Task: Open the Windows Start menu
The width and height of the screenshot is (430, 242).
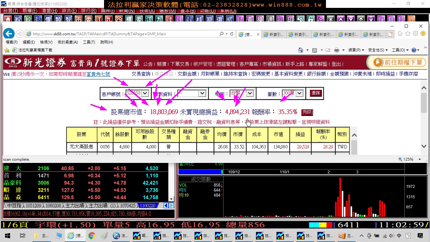Action: pos(7,235)
